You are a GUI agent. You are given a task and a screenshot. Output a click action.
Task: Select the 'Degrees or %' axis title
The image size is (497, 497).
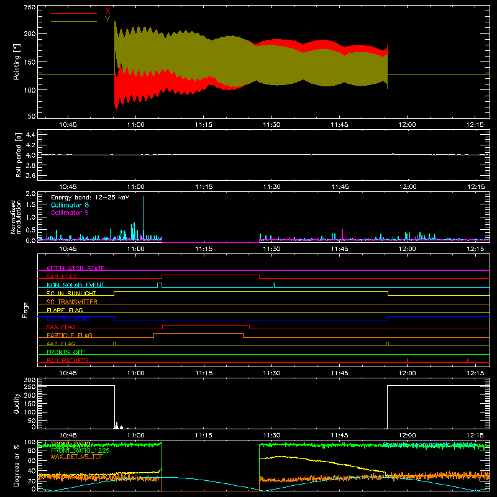16,465
